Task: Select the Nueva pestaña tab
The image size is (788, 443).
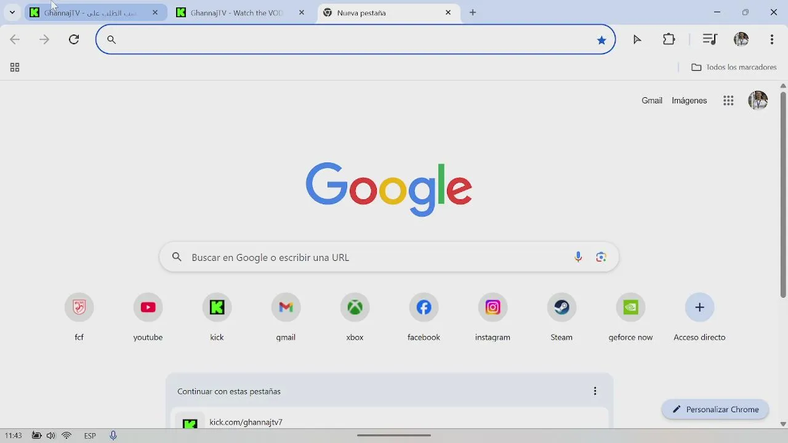Action: tap(388, 12)
